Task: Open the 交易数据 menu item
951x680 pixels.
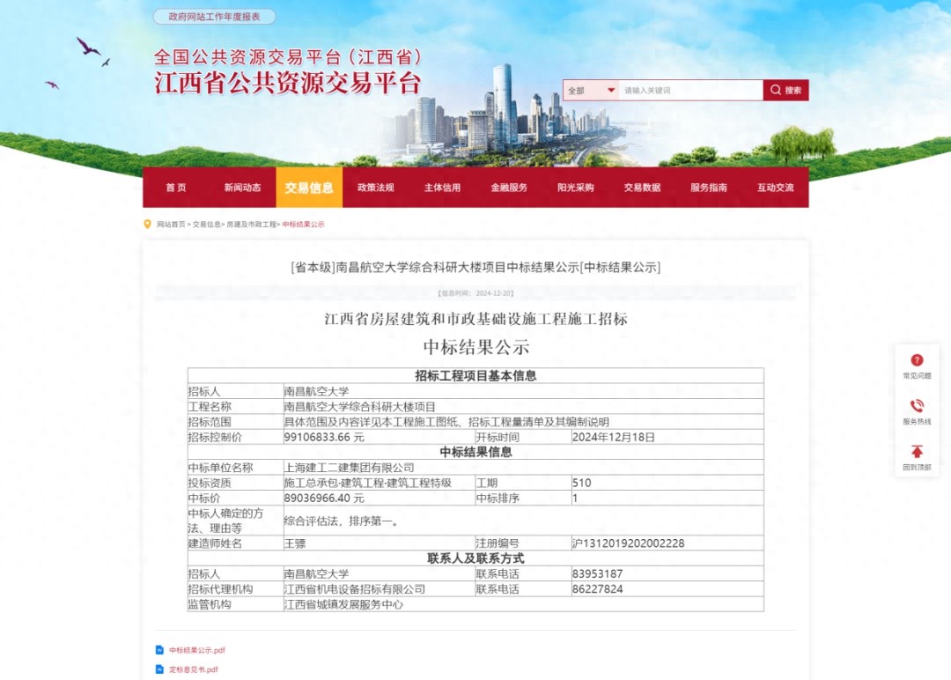Action: coord(642,188)
